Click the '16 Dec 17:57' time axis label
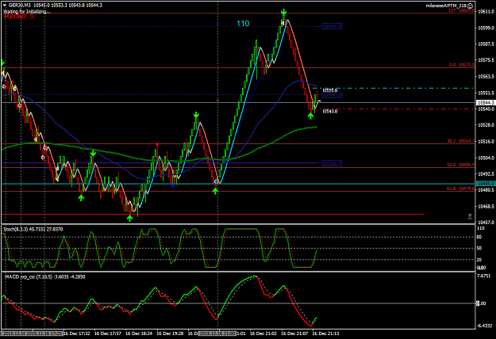The width and height of the screenshot is (496, 339). click(108, 333)
